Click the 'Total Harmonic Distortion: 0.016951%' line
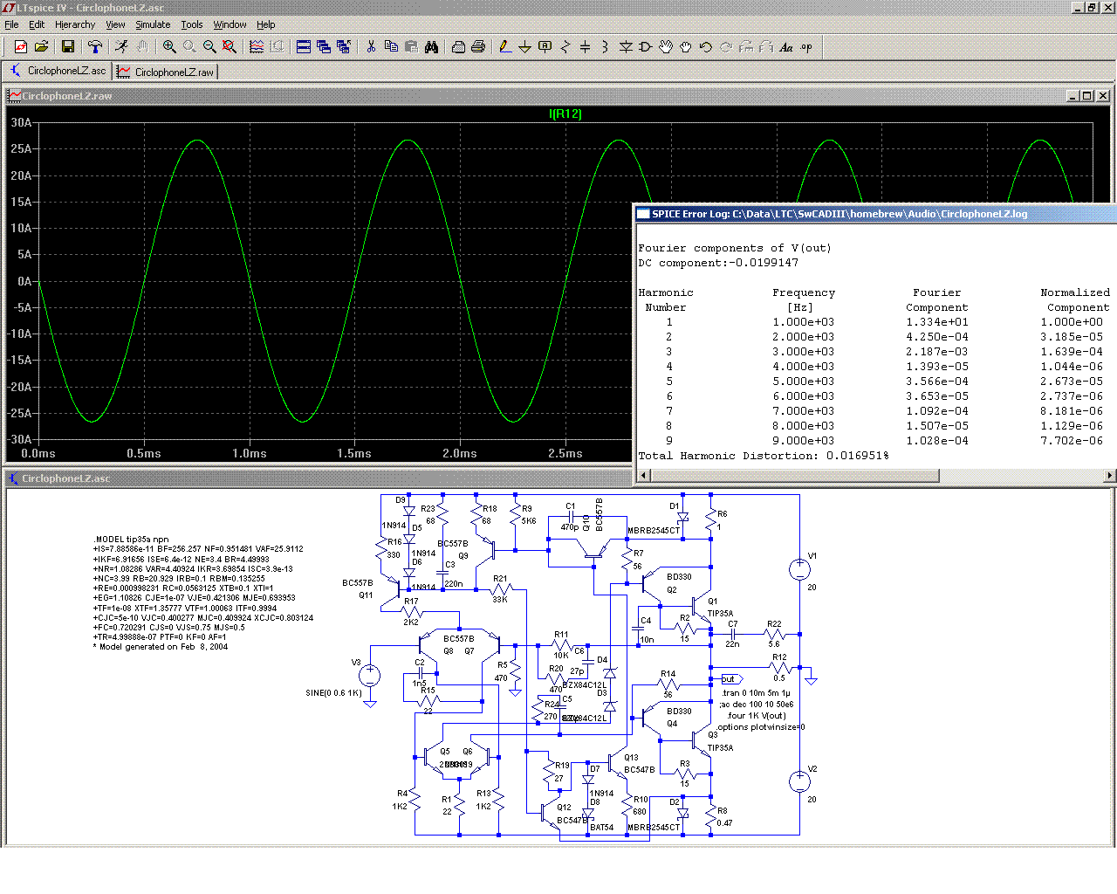1117x894 pixels. tap(764, 456)
